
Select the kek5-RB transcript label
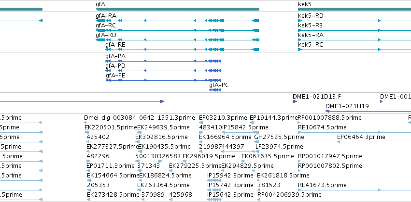tap(311, 25)
